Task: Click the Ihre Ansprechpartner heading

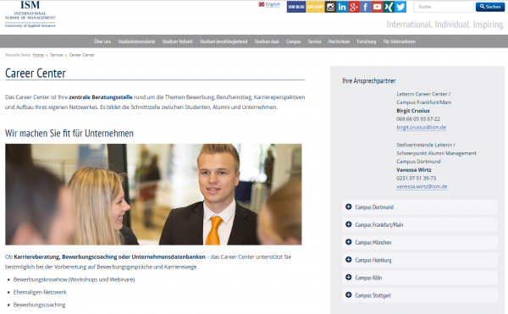Action: pos(369,80)
